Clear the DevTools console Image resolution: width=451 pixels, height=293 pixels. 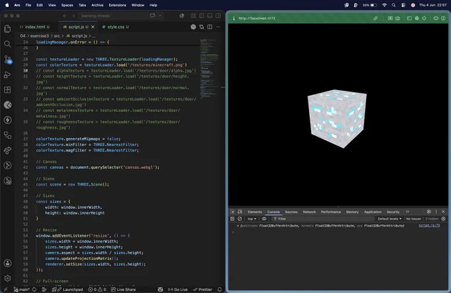pos(239,219)
